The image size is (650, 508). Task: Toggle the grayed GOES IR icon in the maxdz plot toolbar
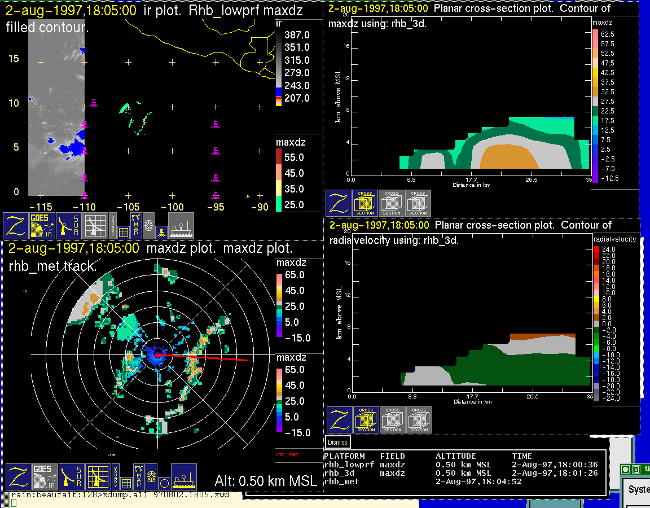pos(45,477)
